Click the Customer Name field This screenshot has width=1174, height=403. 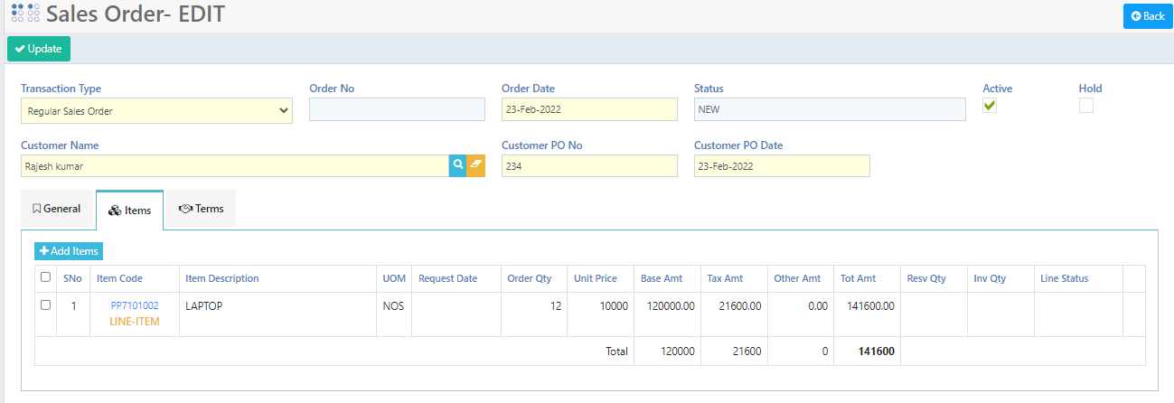(x=235, y=165)
